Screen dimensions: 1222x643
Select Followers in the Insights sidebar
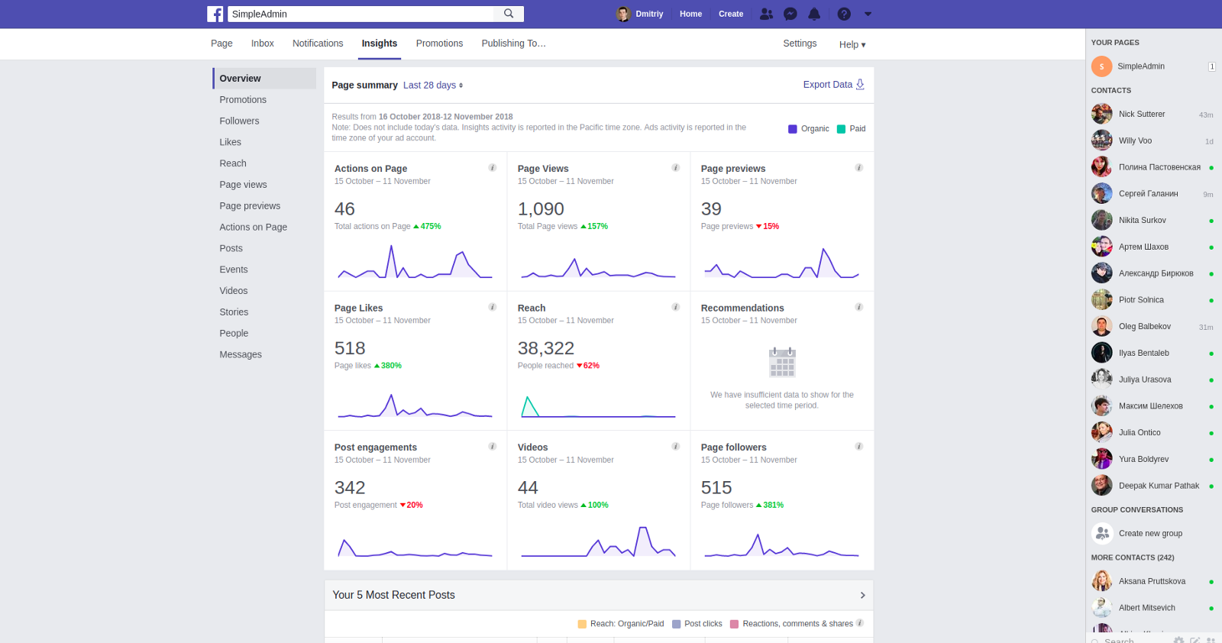(x=239, y=121)
